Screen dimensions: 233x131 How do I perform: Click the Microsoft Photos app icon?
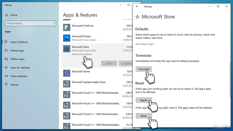[67, 38]
